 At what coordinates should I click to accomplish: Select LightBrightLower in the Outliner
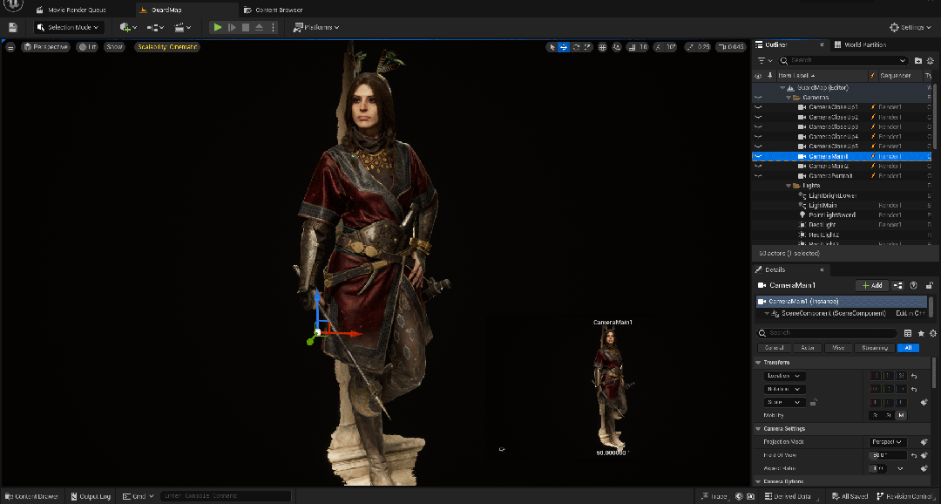point(832,195)
